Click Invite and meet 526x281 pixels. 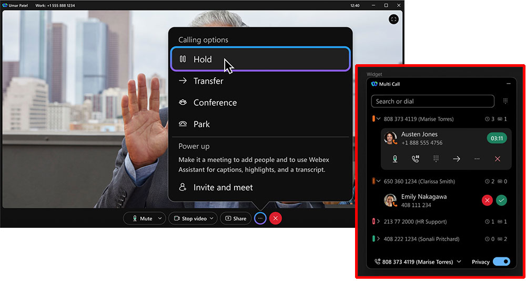[x=222, y=187]
